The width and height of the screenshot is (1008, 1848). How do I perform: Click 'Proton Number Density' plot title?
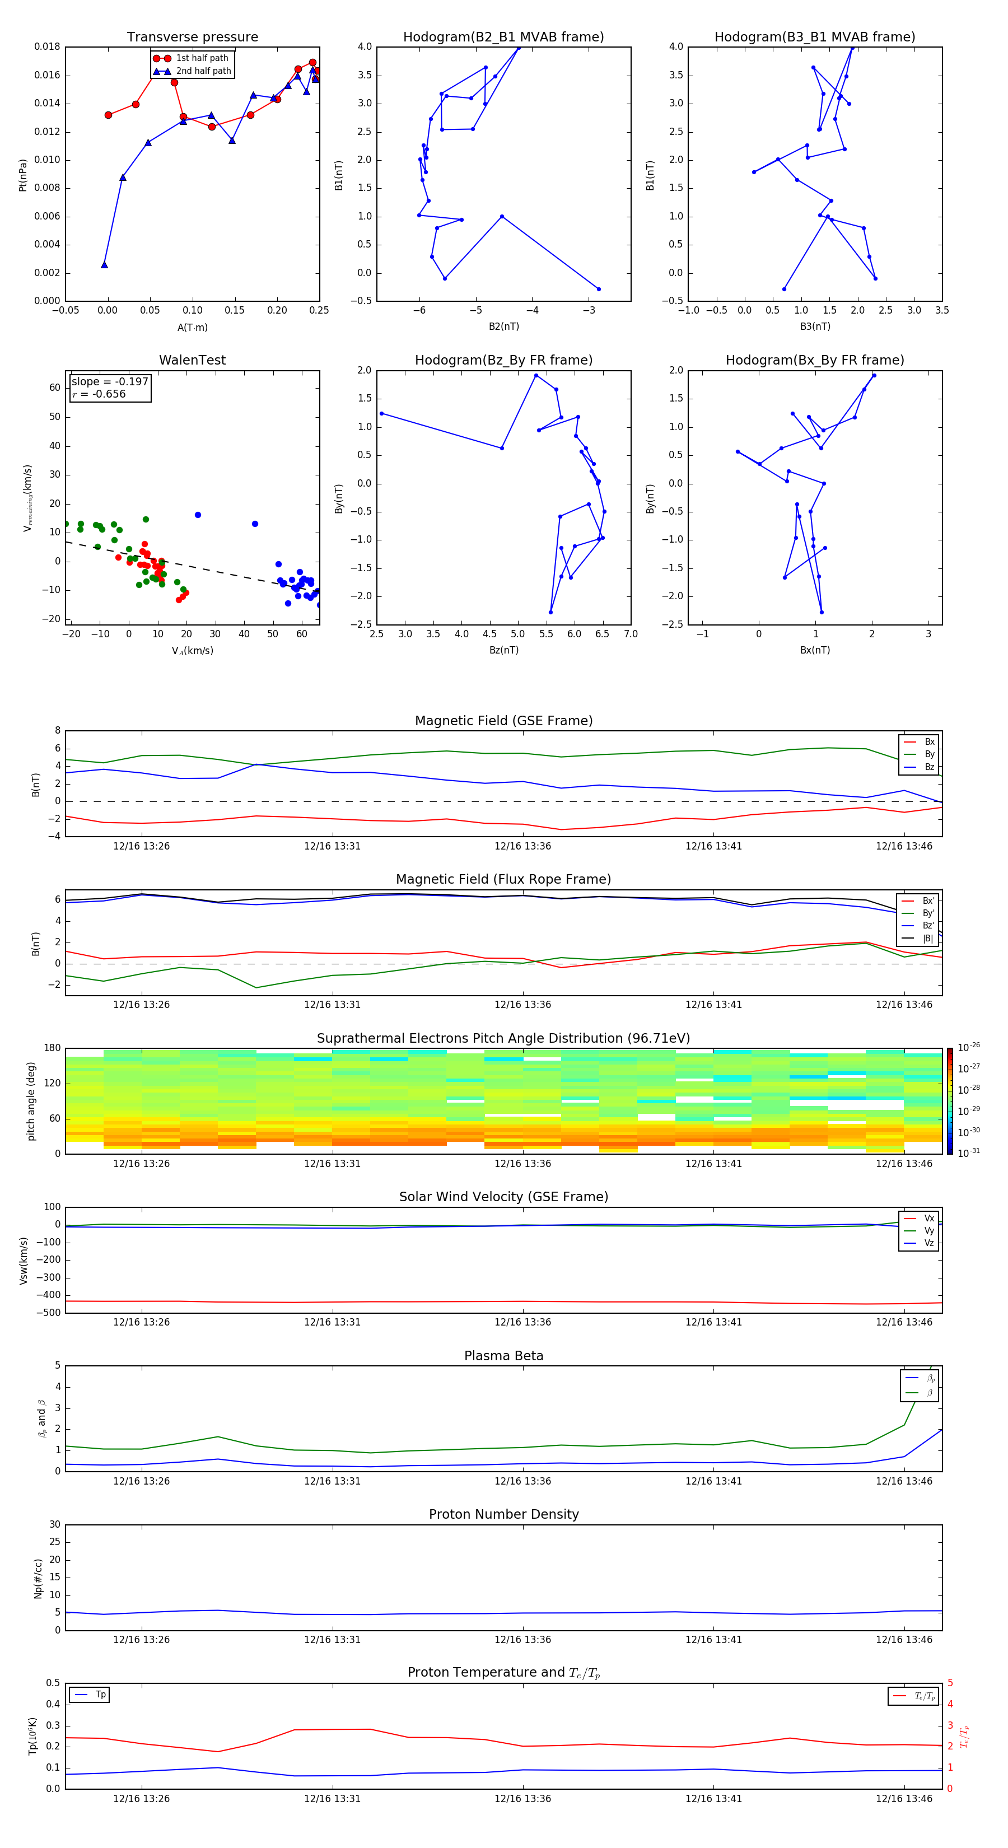coord(503,1514)
